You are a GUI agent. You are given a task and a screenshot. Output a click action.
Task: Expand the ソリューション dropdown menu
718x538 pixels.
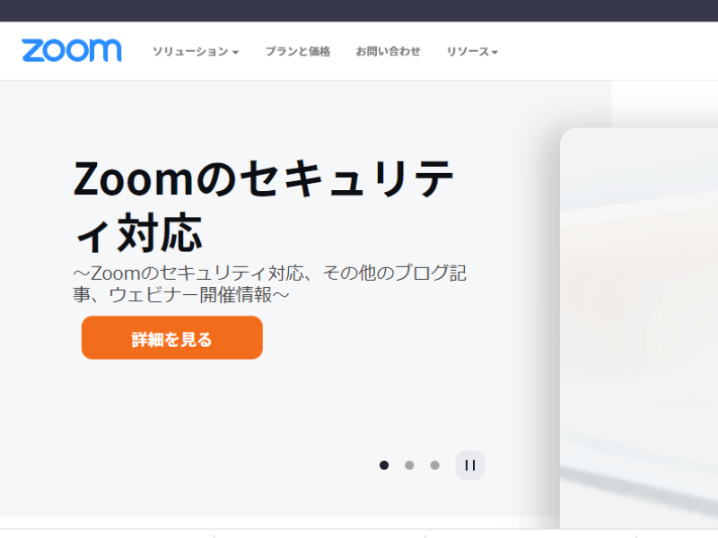coord(196,51)
